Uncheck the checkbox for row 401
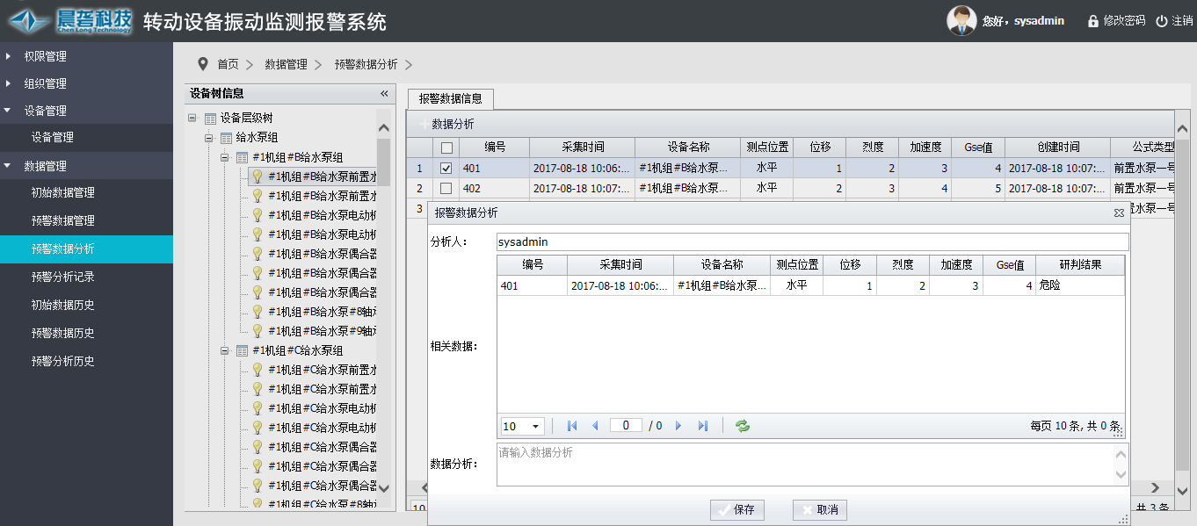The height and width of the screenshot is (526, 1197). tap(446, 169)
